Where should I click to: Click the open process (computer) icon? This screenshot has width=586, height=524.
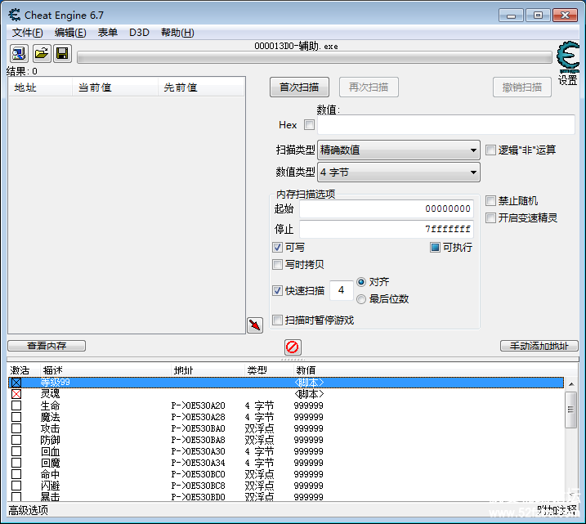tap(19, 53)
